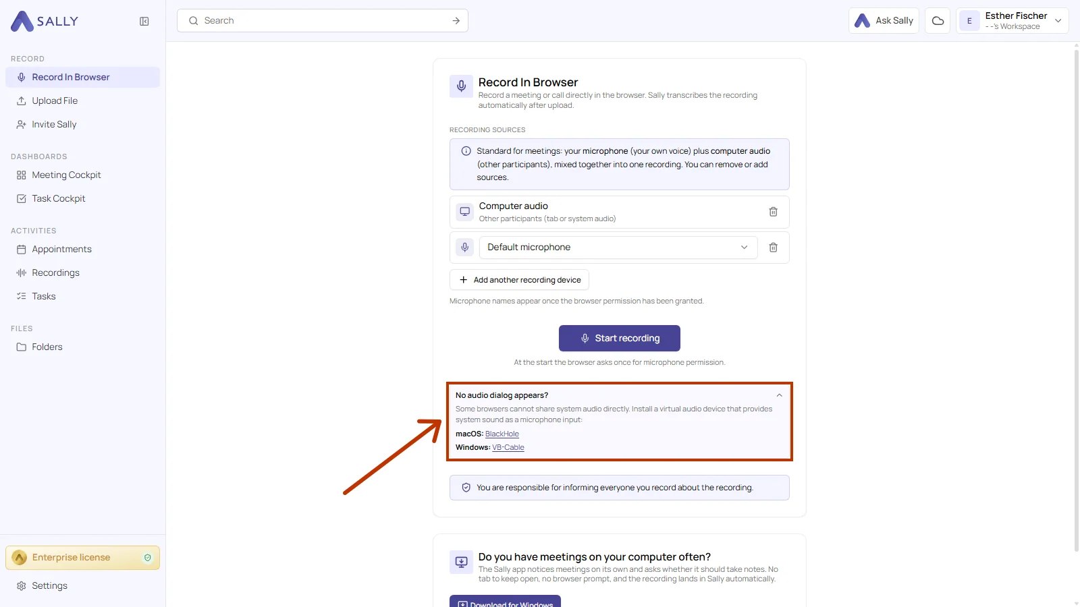Open the Task Cockpit dashboard
Screen dimensions: 1080x607
[82, 199]
